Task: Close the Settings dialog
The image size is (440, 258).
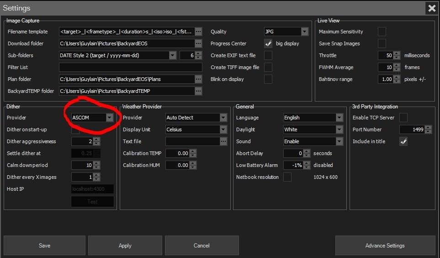Action: pyautogui.click(x=432, y=8)
